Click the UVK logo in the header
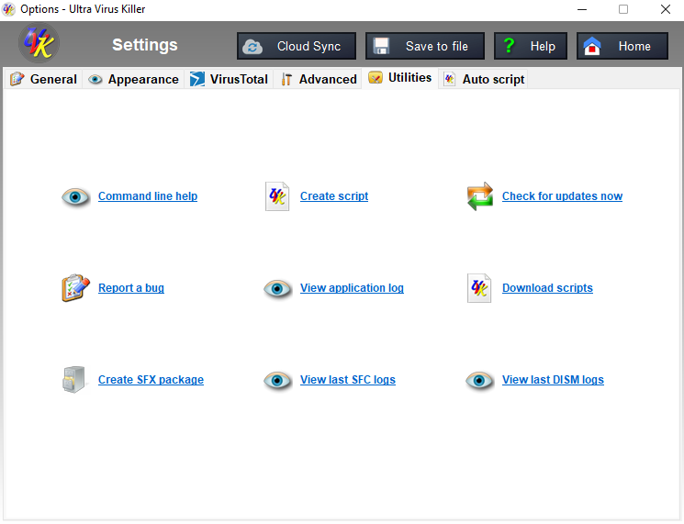 [x=39, y=43]
